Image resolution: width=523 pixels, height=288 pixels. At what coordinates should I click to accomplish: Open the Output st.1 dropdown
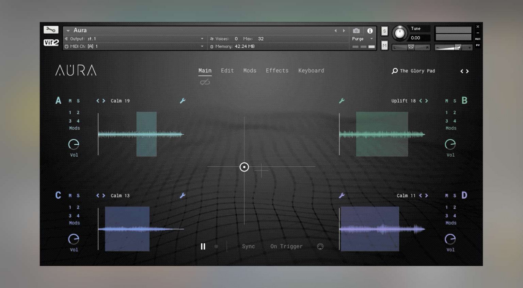202,39
